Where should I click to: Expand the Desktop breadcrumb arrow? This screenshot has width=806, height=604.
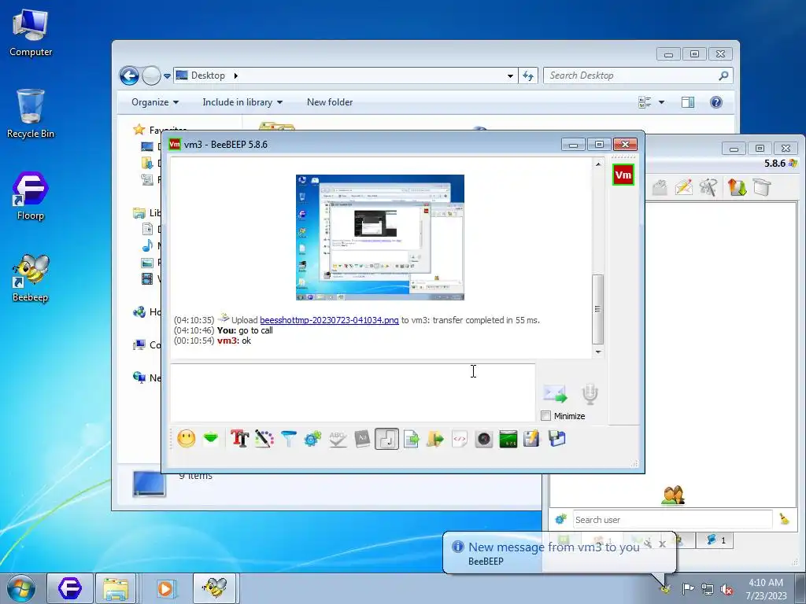(x=236, y=75)
